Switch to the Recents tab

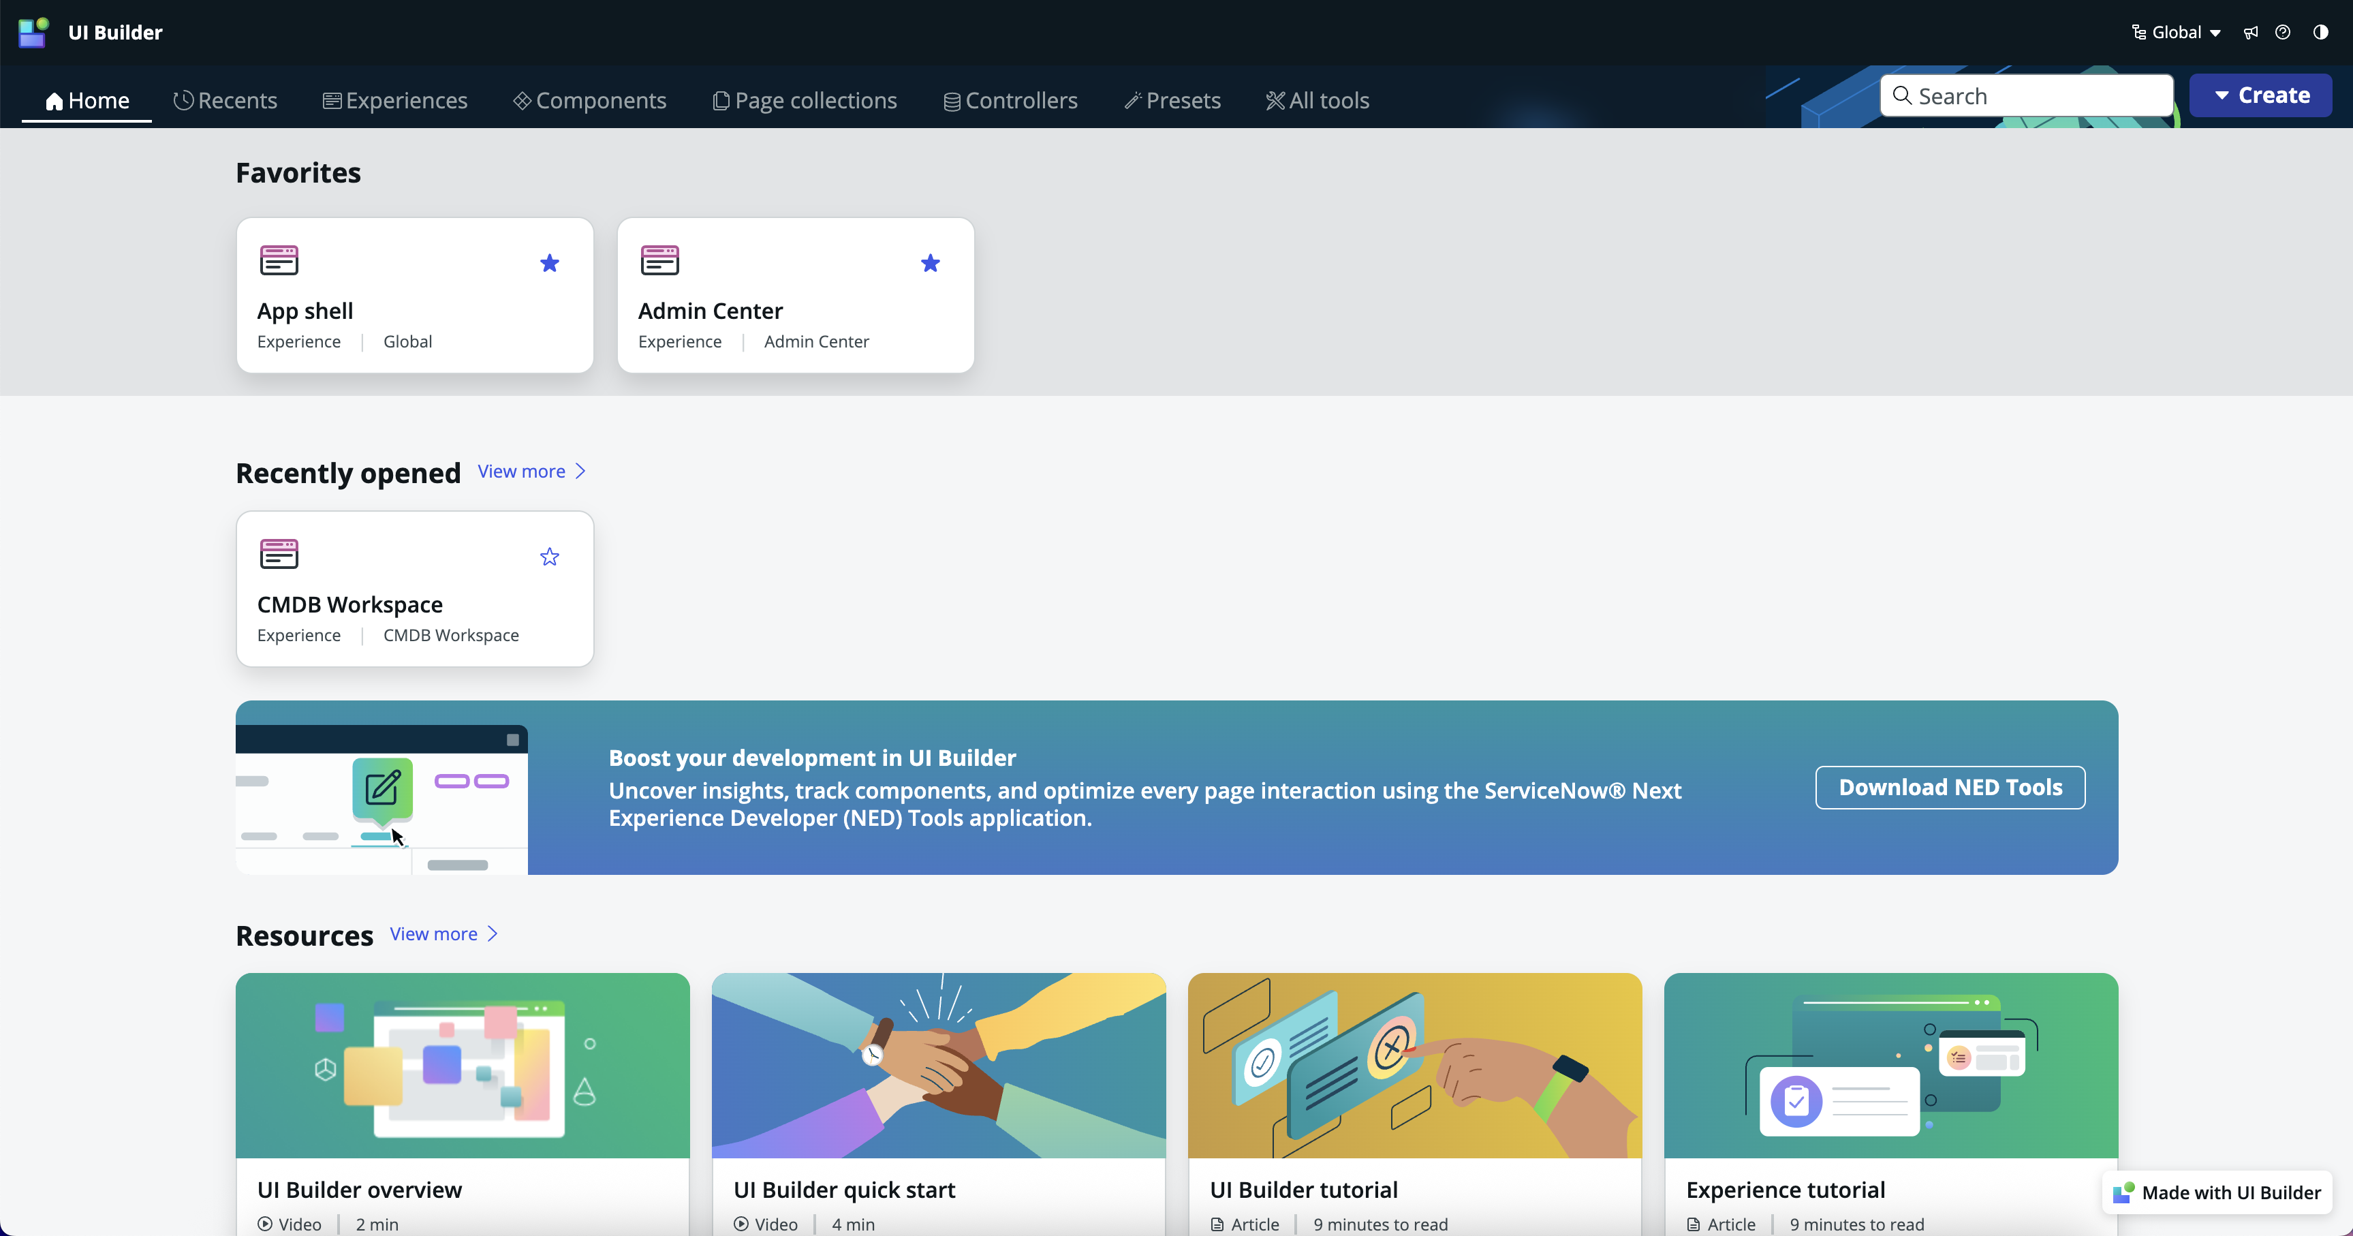point(225,100)
